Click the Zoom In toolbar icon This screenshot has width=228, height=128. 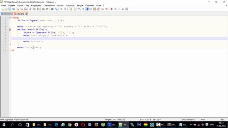pos(61,9)
